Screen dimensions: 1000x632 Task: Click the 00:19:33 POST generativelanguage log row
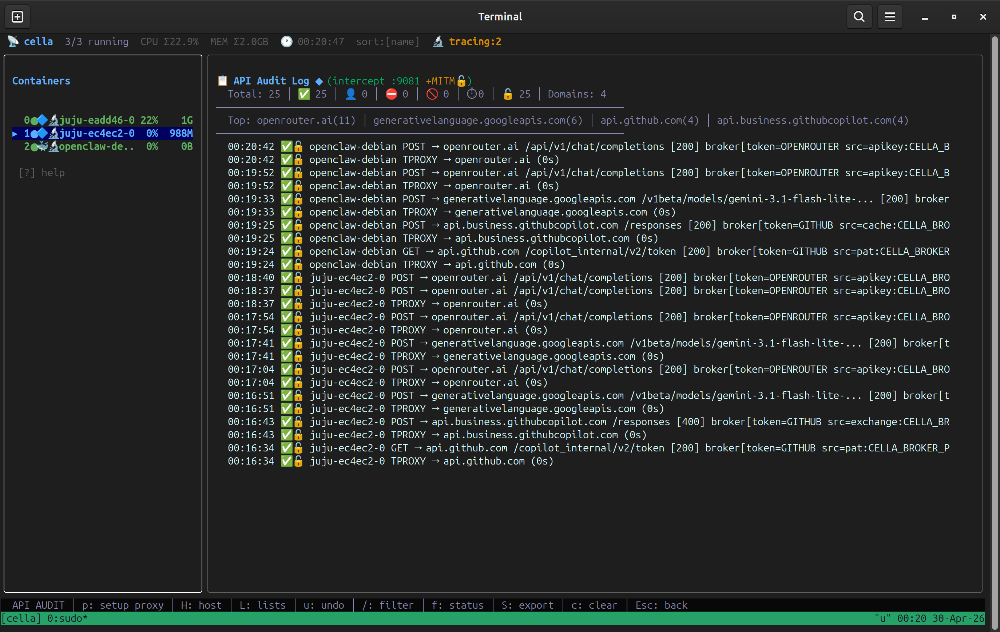point(588,199)
